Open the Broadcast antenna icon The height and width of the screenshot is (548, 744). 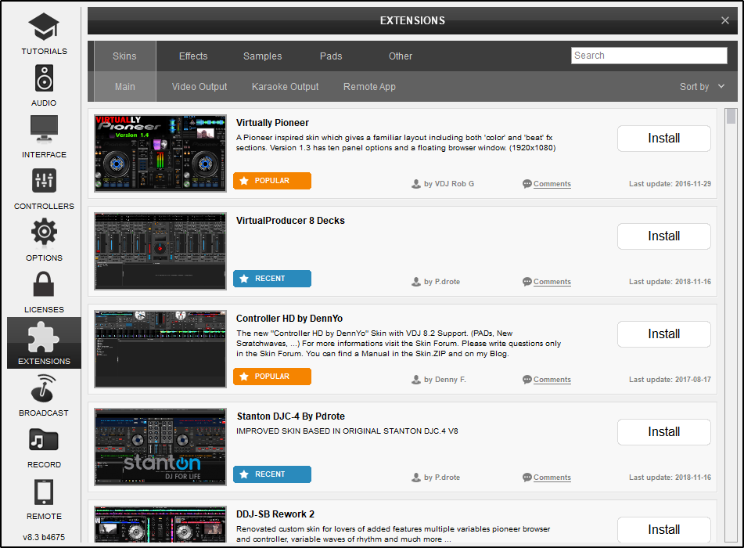point(44,388)
